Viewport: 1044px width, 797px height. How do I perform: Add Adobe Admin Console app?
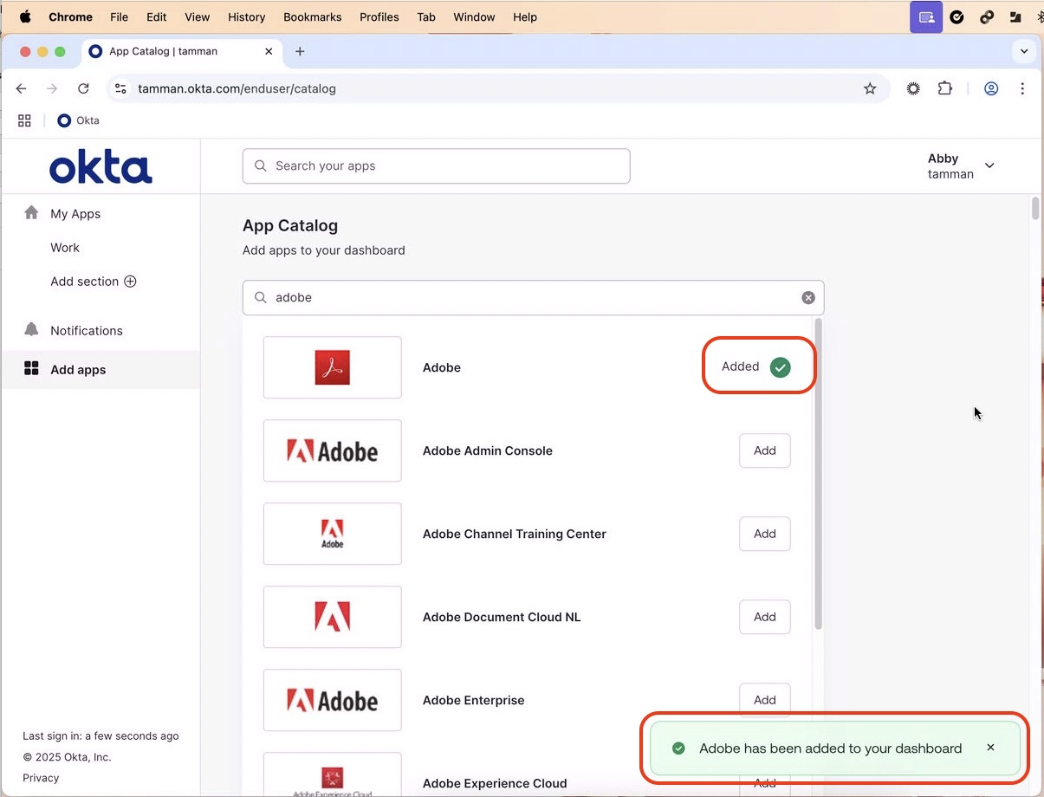[x=765, y=450]
